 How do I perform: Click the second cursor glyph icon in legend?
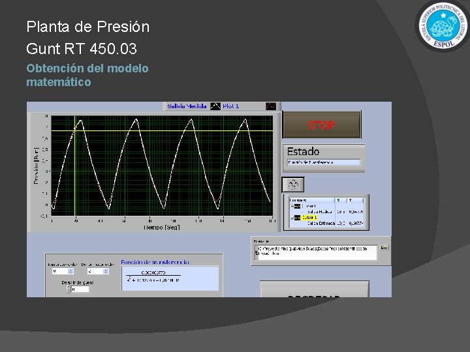coord(297,218)
